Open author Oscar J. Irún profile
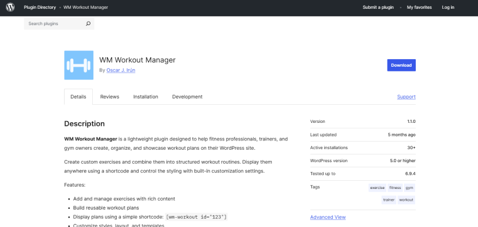The image size is (478, 227). pos(121,70)
